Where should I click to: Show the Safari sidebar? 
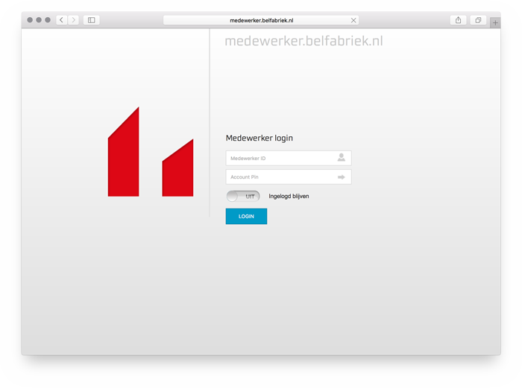pos(92,20)
